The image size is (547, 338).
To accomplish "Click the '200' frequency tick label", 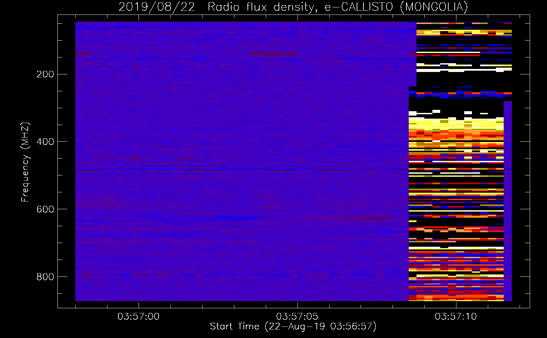I will click(45, 74).
